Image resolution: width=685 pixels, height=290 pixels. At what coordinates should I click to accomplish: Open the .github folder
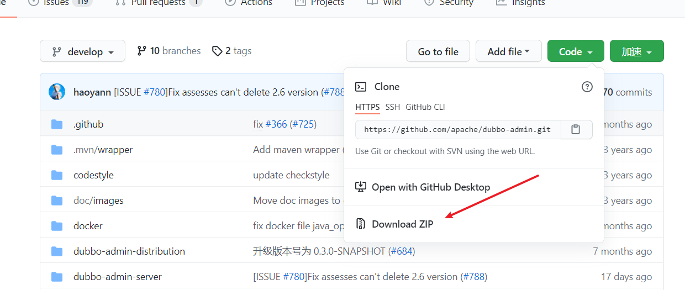click(88, 124)
